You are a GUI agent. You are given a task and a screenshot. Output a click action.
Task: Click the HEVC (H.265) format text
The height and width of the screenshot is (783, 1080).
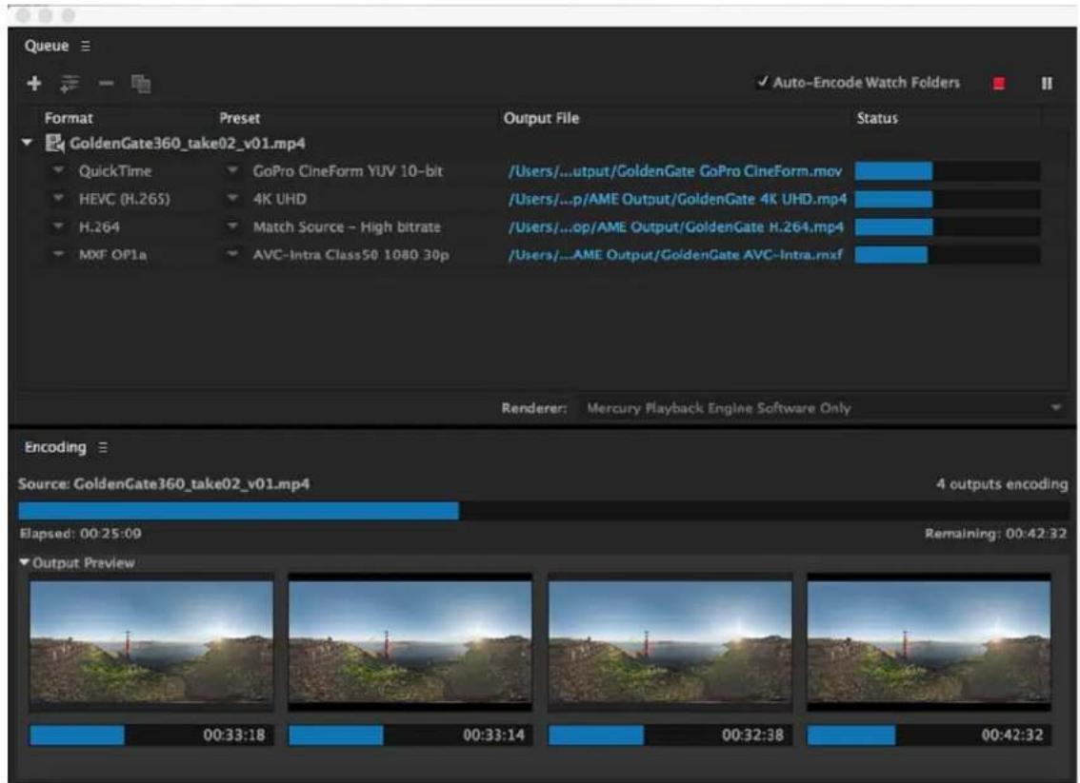click(x=124, y=200)
